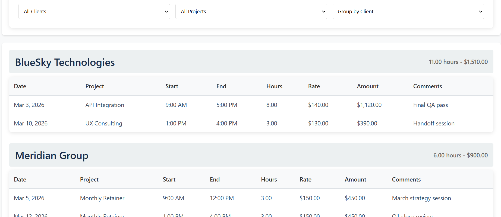Click the Date column header in Meridian table
501x217 pixels.
[20, 179]
